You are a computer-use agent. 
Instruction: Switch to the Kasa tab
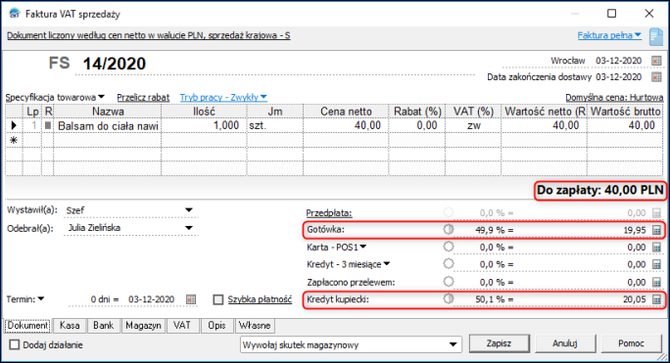70,326
